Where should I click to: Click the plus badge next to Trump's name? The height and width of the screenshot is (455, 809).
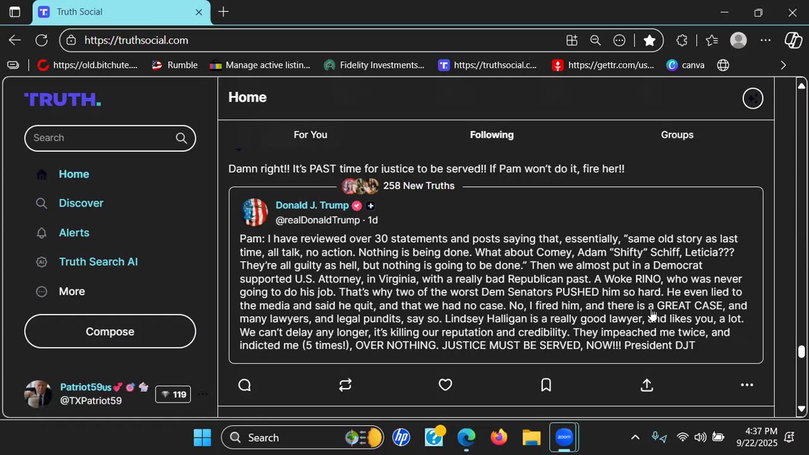[x=370, y=206]
